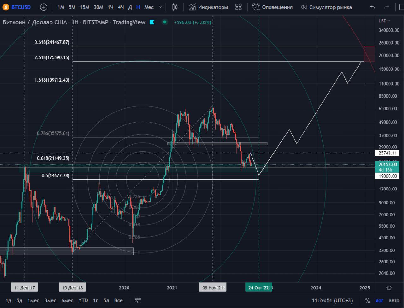Click the green market status dot
Screen dimensions: 404x308
click(x=165, y=22)
